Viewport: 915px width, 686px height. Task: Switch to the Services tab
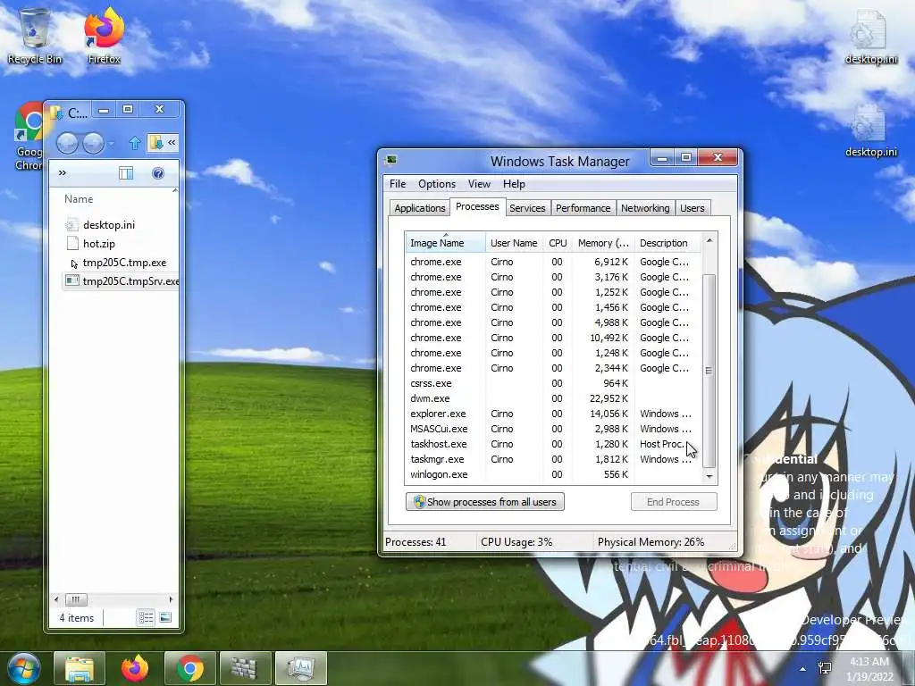pos(527,208)
